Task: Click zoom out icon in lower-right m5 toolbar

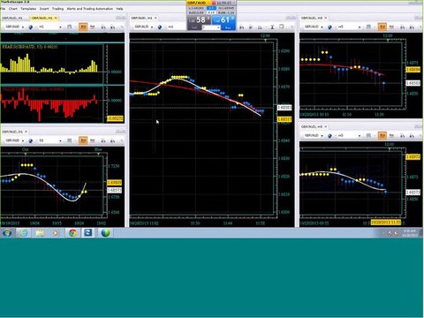Action: [x=412, y=136]
